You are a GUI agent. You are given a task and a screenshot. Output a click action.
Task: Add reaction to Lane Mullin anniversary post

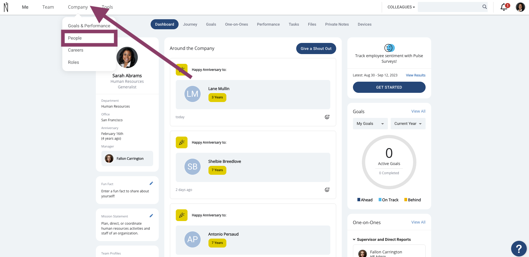(327, 117)
